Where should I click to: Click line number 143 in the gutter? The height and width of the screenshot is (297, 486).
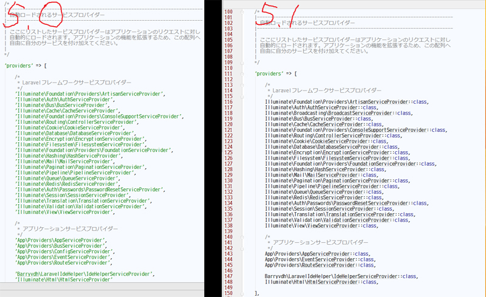228,254
